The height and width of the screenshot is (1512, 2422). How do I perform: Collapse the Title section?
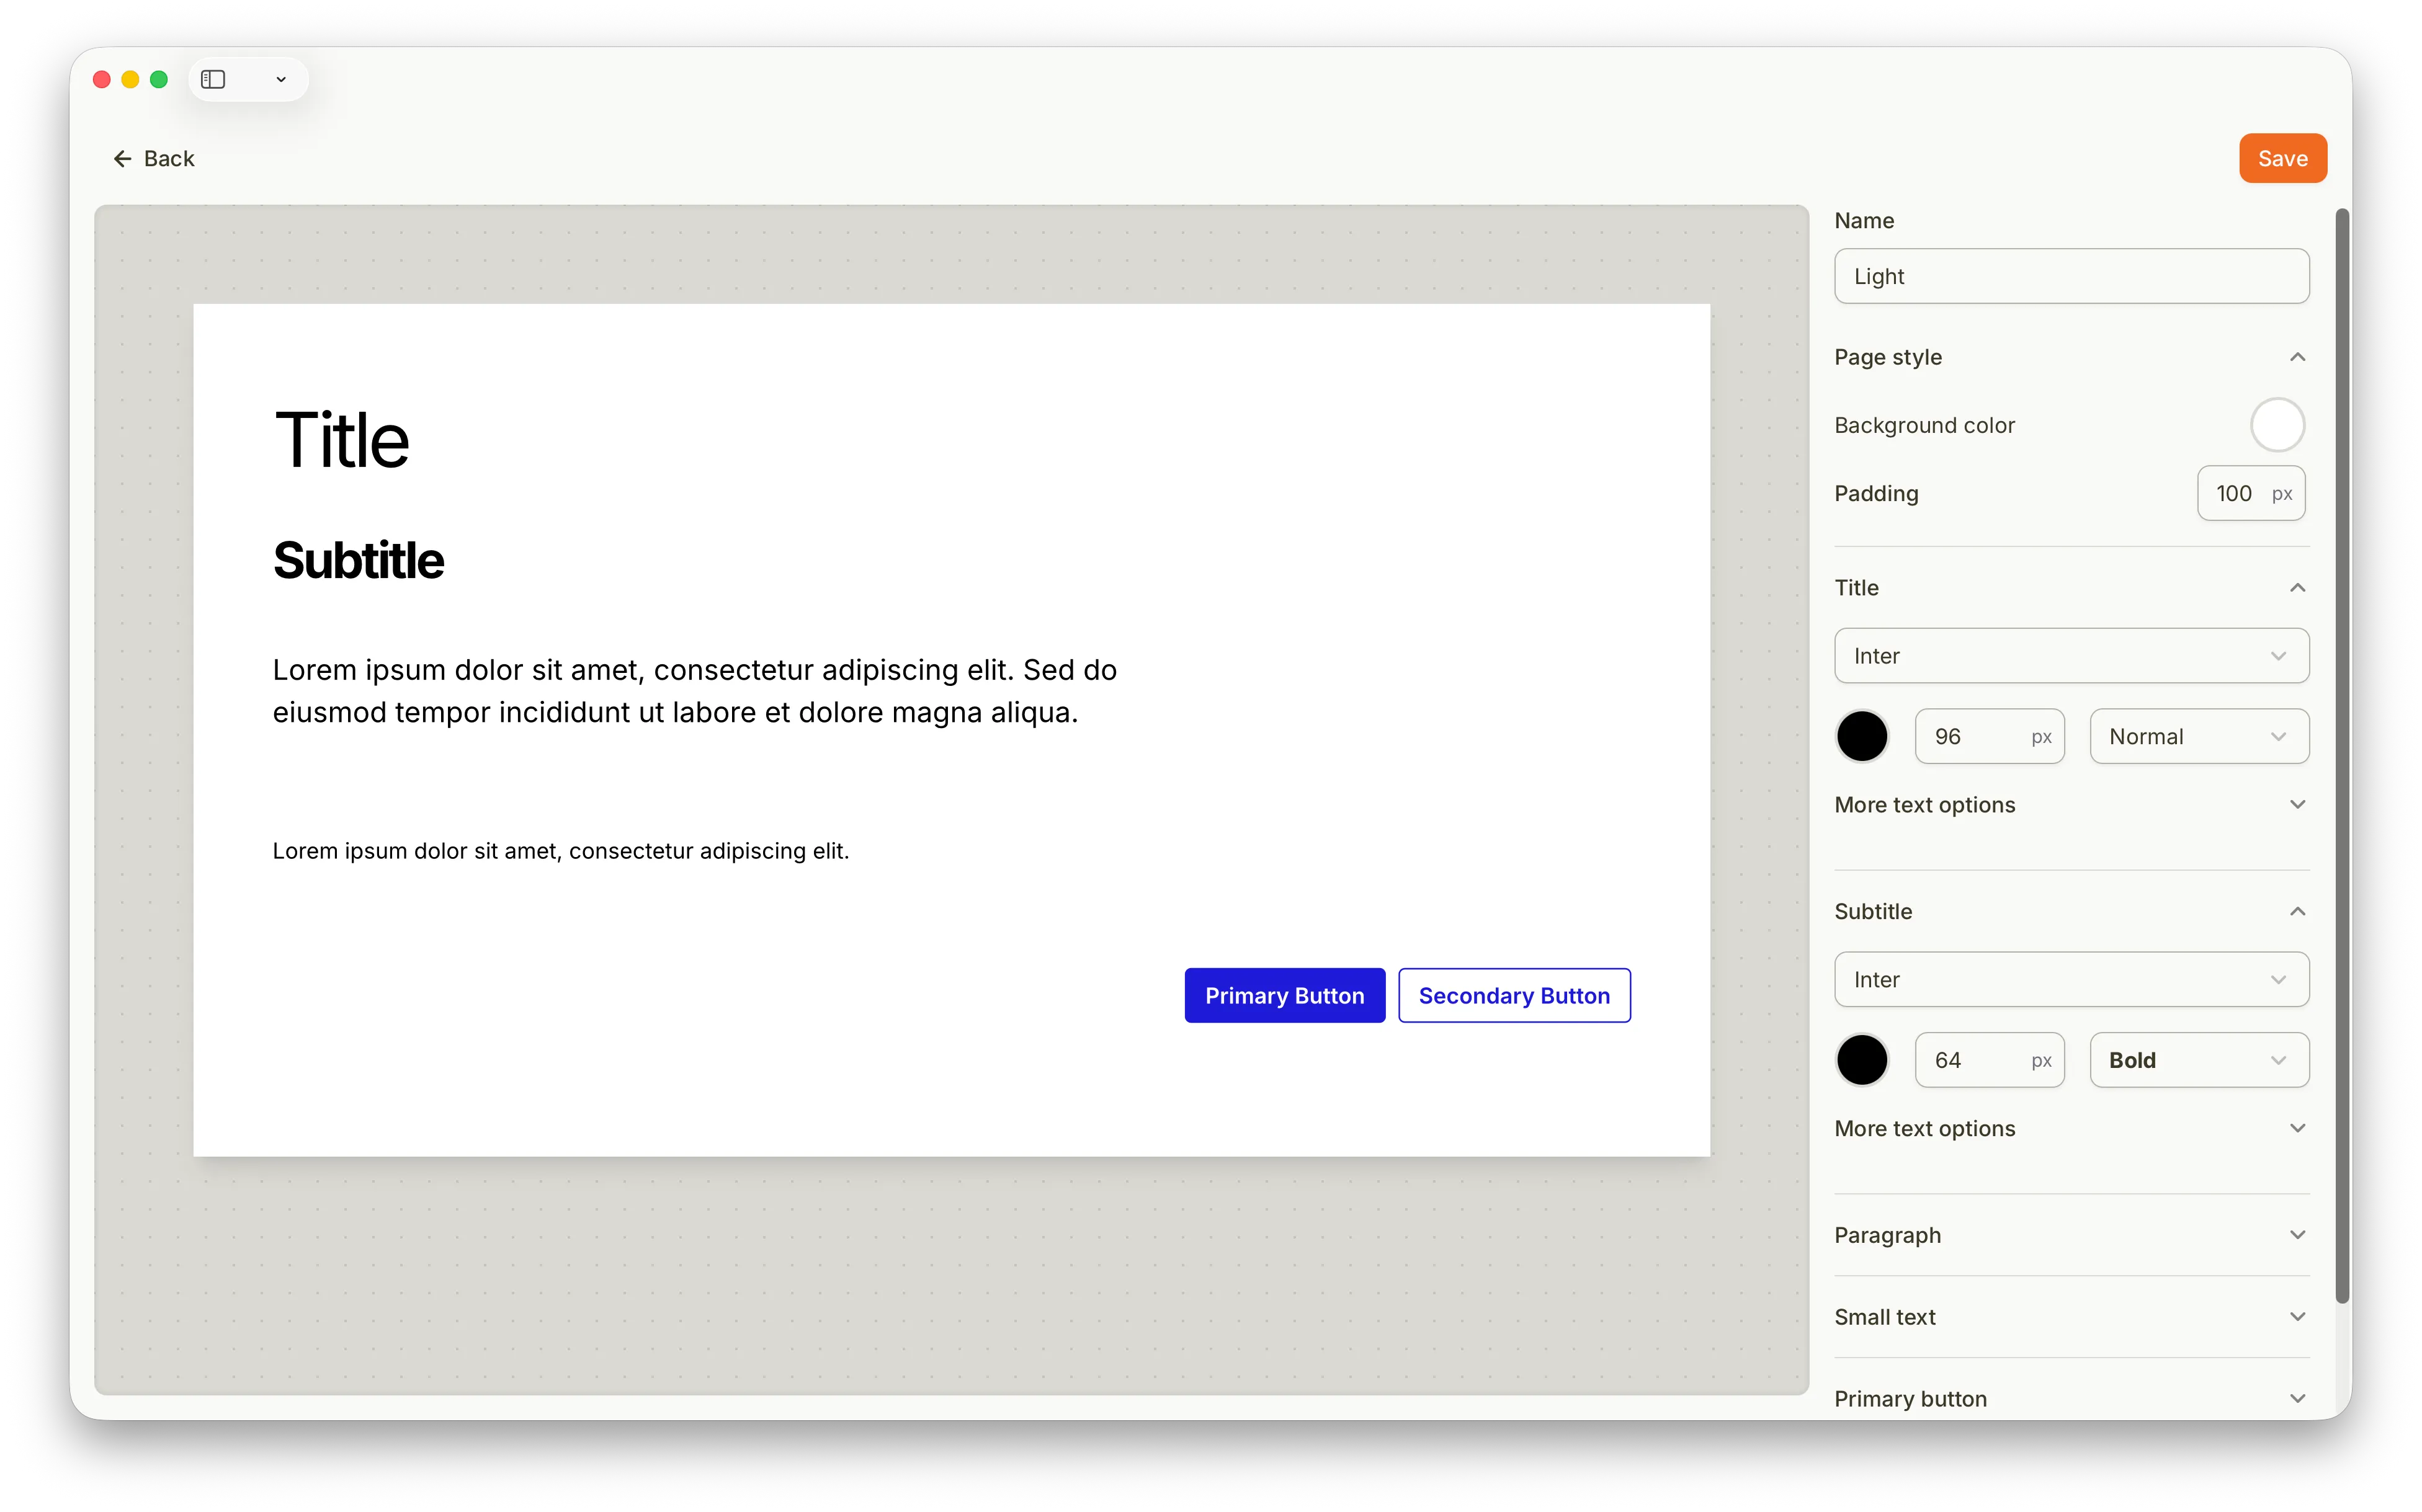(2297, 588)
